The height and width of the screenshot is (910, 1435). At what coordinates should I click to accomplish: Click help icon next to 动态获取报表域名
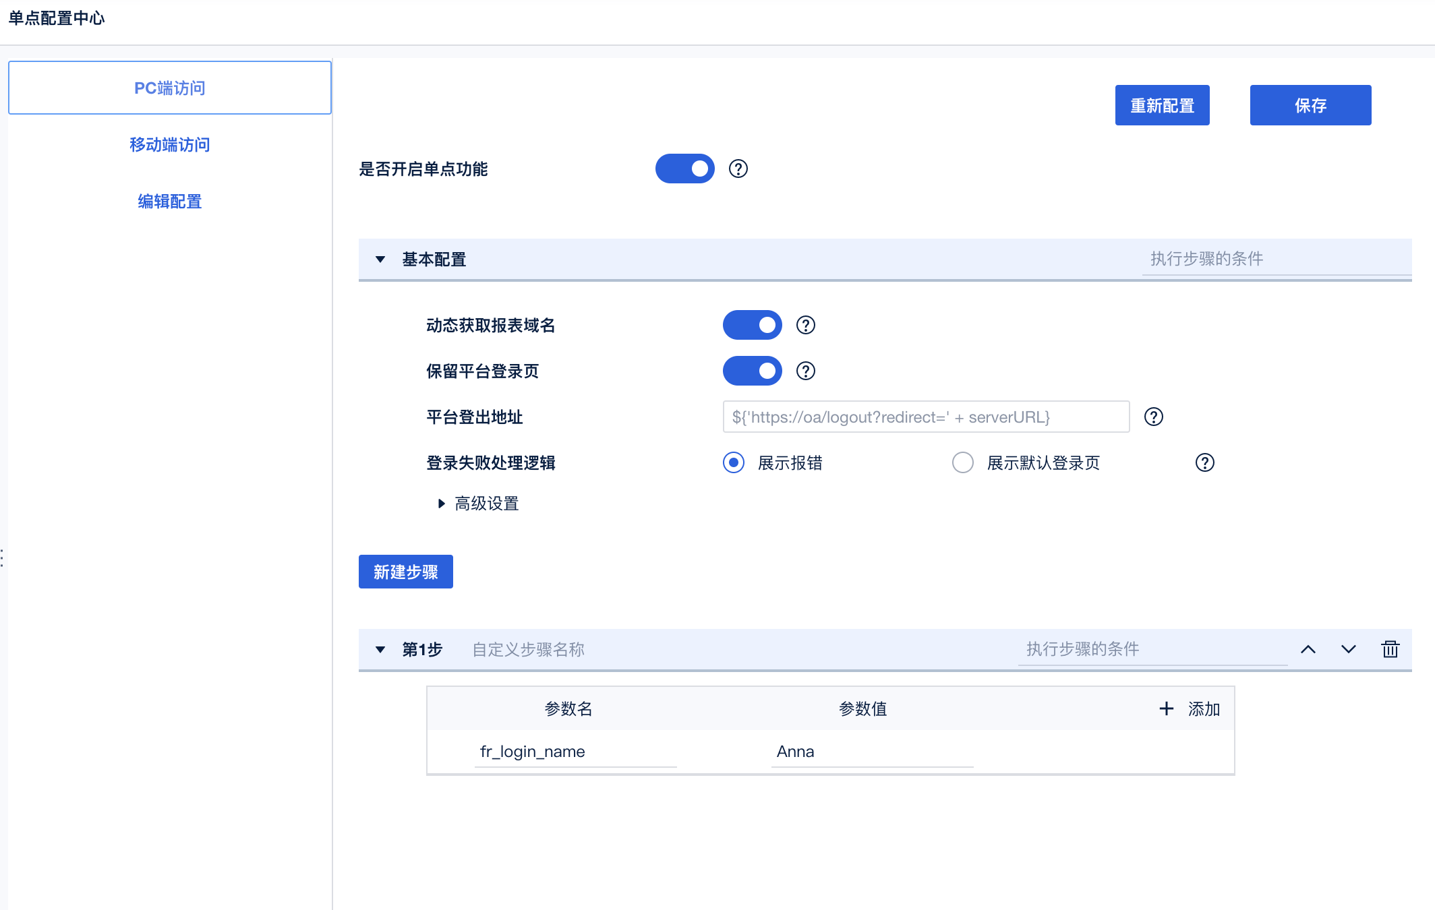click(806, 326)
